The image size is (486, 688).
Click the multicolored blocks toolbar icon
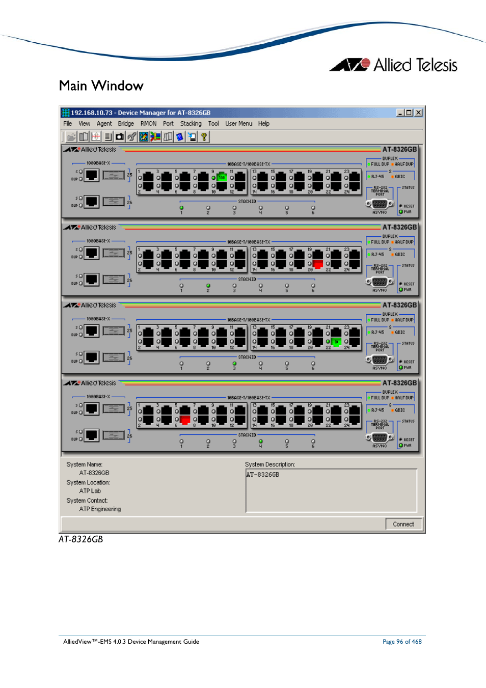[155, 137]
